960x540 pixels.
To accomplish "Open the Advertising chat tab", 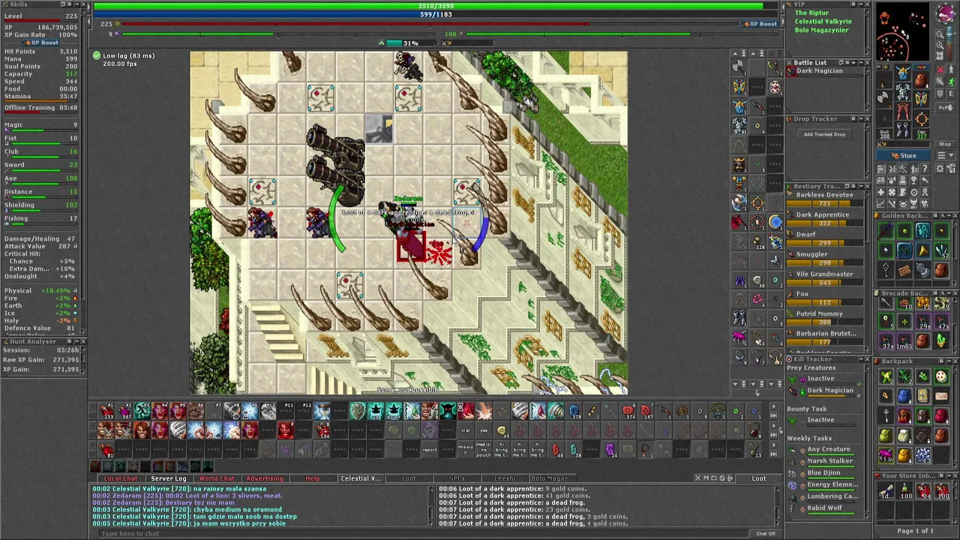I will click(265, 478).
